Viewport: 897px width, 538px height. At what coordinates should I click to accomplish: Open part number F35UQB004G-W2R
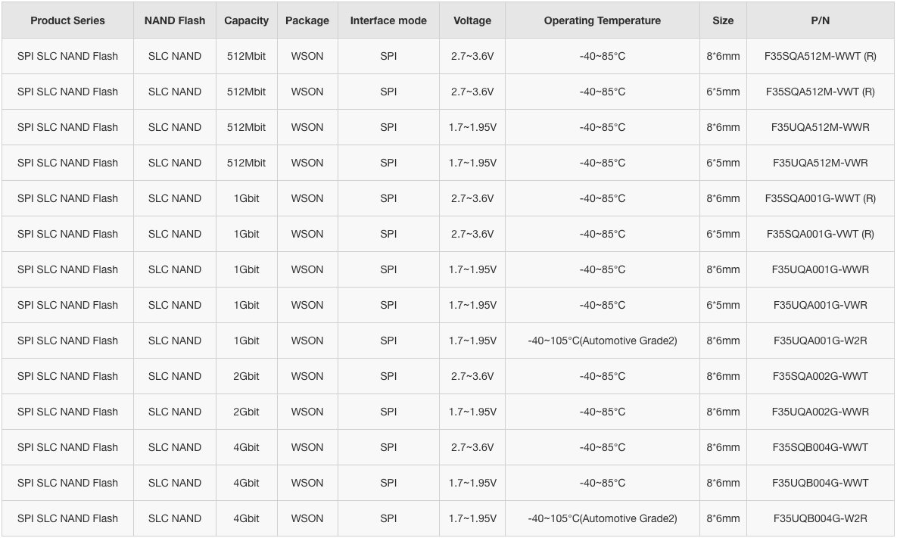pos(820,518)
